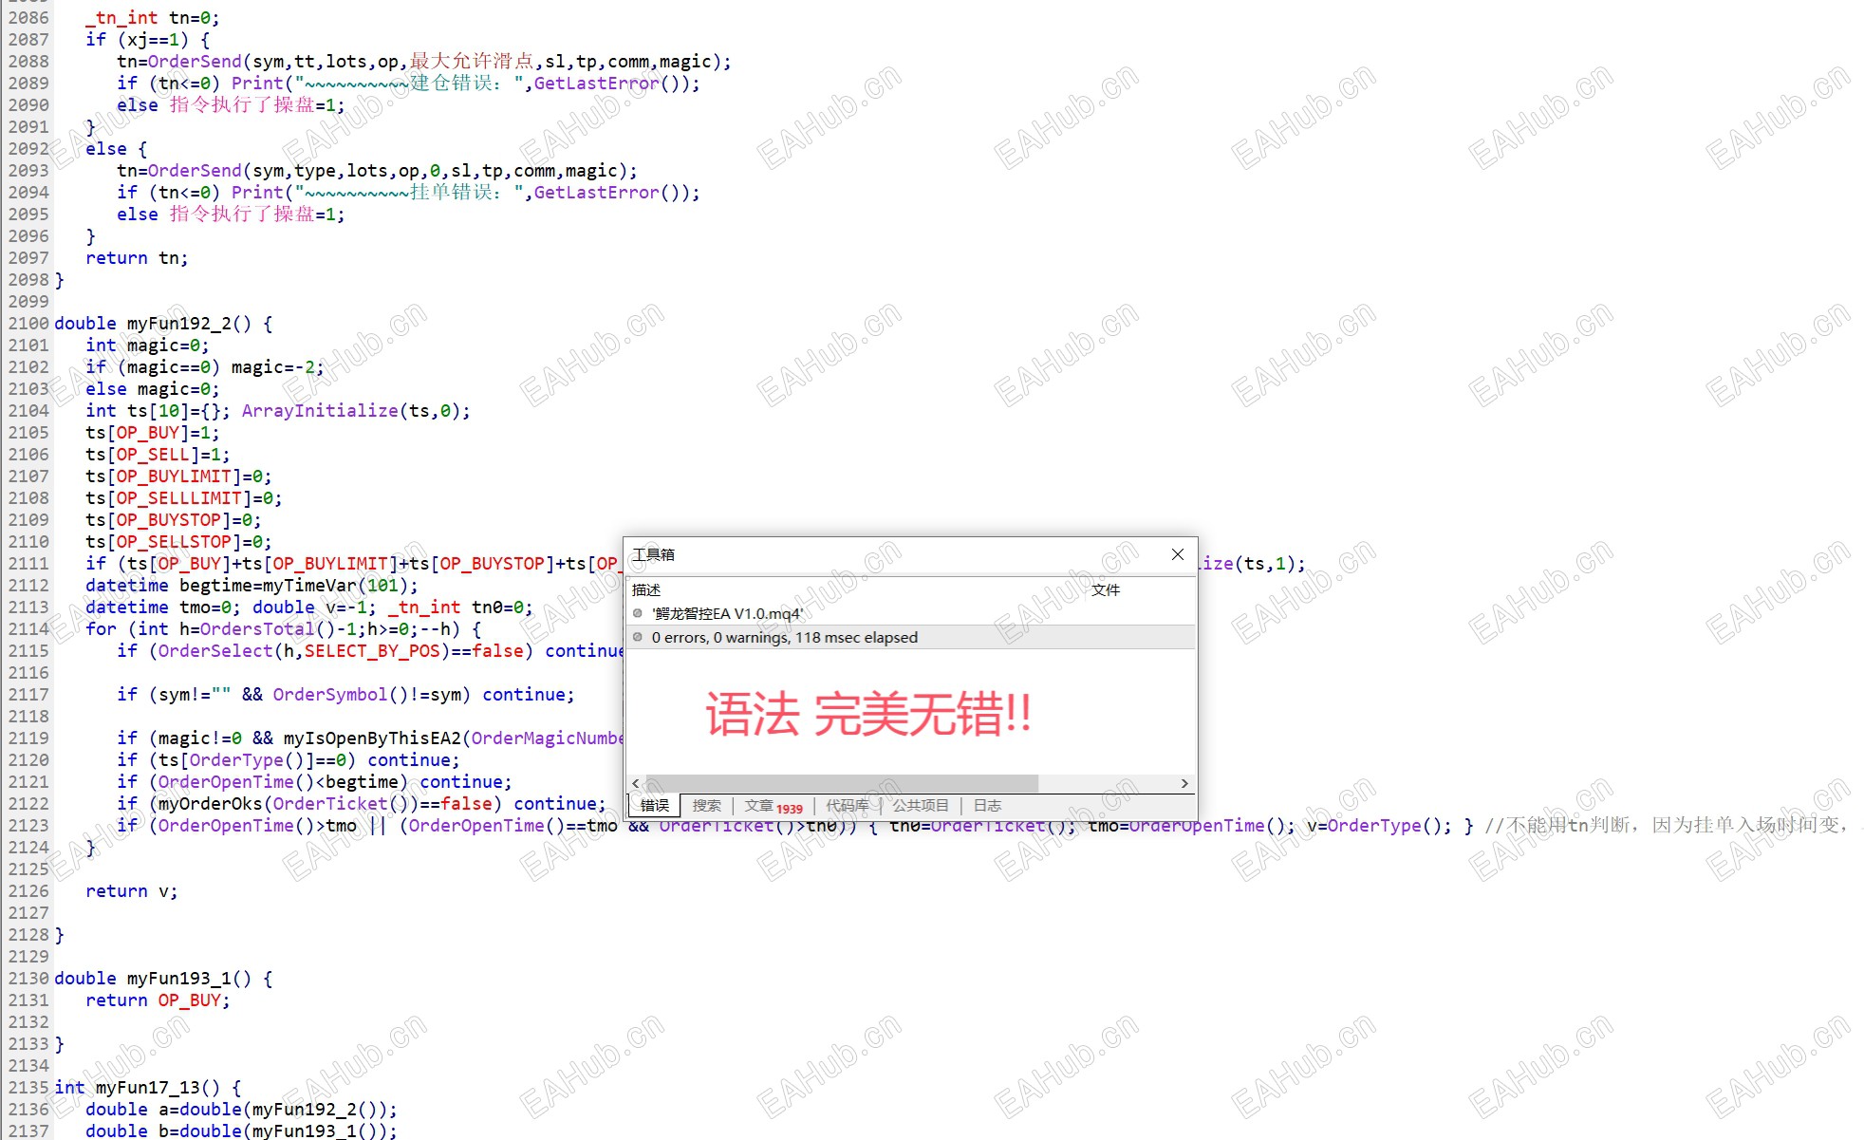Place cursor on myFun193_1 function name
1864x1140 pixels.
click(x=179, y=979)
